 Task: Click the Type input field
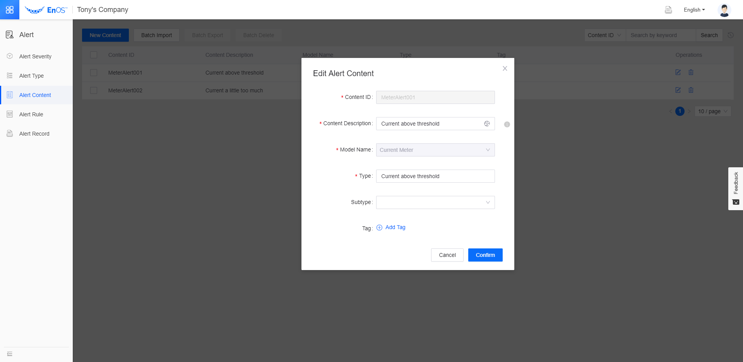435,176
